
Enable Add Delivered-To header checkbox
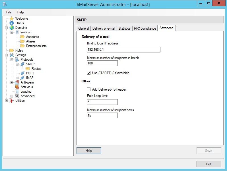click(88, 89)
